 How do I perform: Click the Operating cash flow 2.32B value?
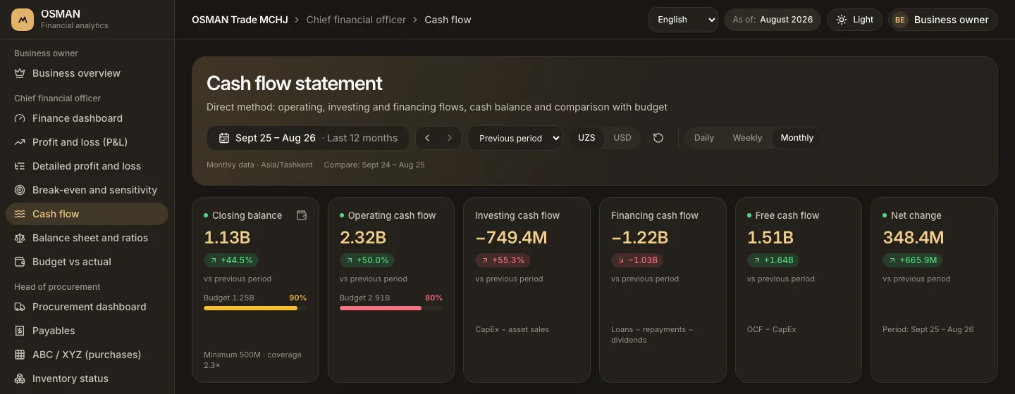click(363, 238)
